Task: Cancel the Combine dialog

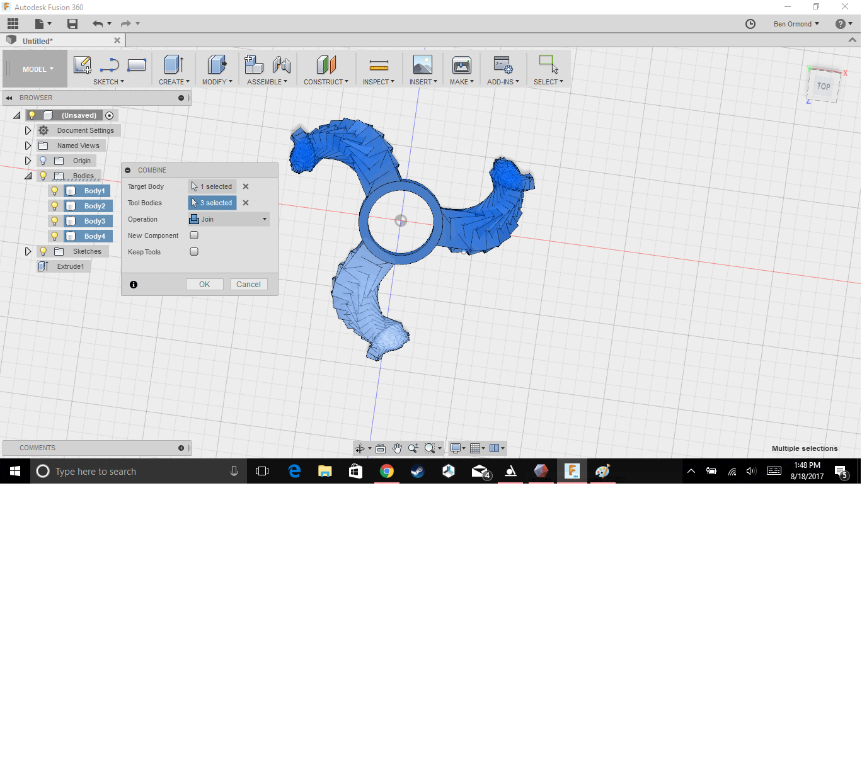Action: pyautogui.click(x=248, y=285)
